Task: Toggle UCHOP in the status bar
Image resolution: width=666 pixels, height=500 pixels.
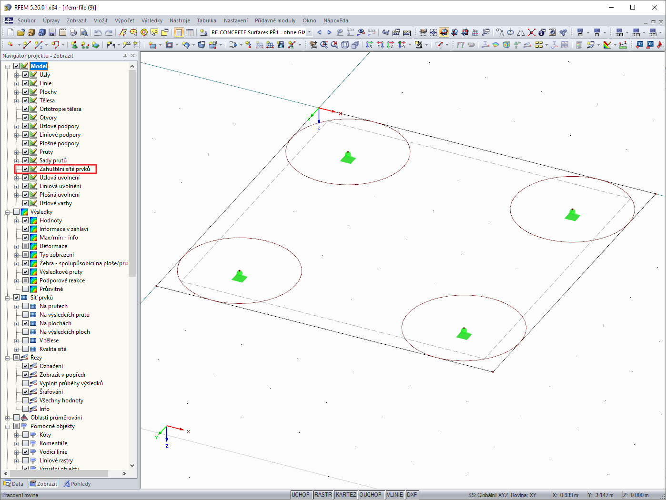Action: tap(301, 495)
